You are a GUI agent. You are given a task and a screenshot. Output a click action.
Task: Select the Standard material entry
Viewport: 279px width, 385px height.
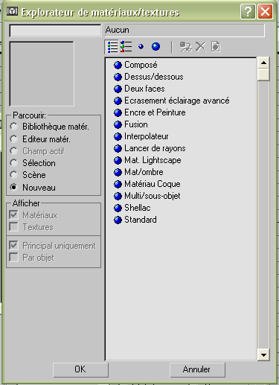[141, 220]
